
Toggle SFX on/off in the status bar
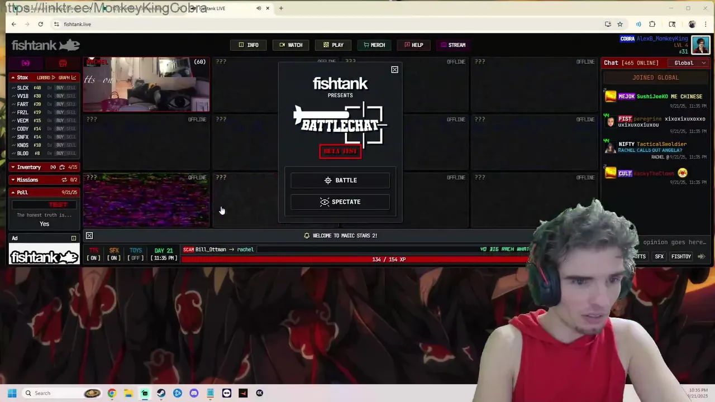[114, 254]
